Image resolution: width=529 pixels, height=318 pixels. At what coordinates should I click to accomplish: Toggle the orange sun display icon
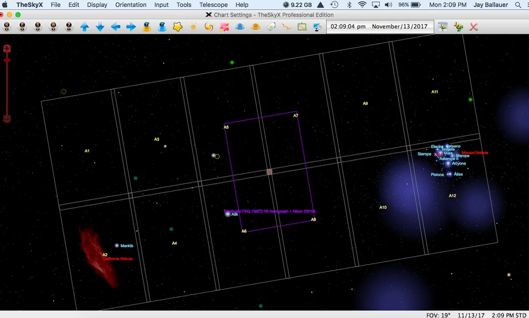[193, 27]
